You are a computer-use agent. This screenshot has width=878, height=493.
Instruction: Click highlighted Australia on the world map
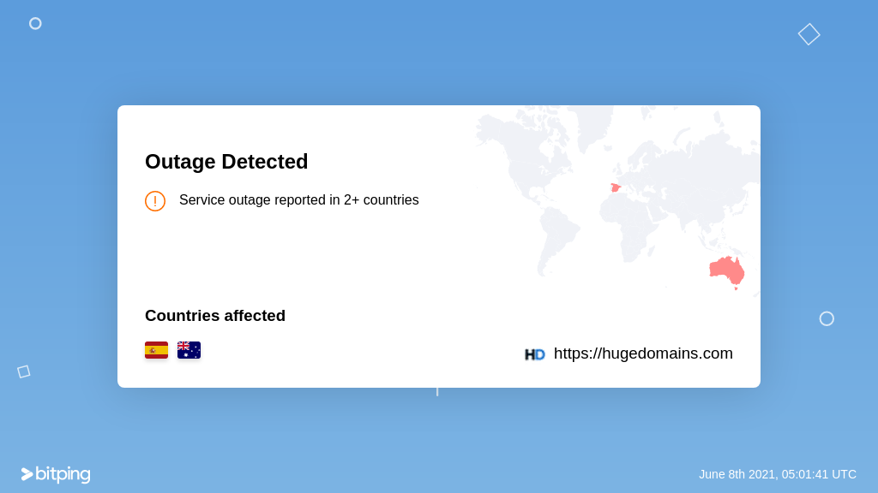(x=727, y=271)
